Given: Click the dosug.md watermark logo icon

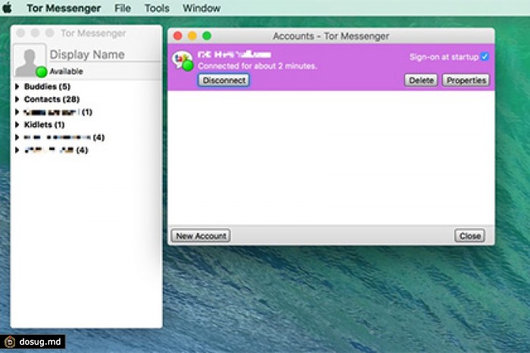Looking at the screenshot, I should pyautogui.click(x=10, y=342).
